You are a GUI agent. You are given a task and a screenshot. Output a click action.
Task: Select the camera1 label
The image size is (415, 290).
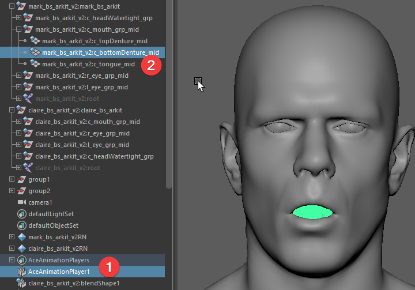pos(40,202)
